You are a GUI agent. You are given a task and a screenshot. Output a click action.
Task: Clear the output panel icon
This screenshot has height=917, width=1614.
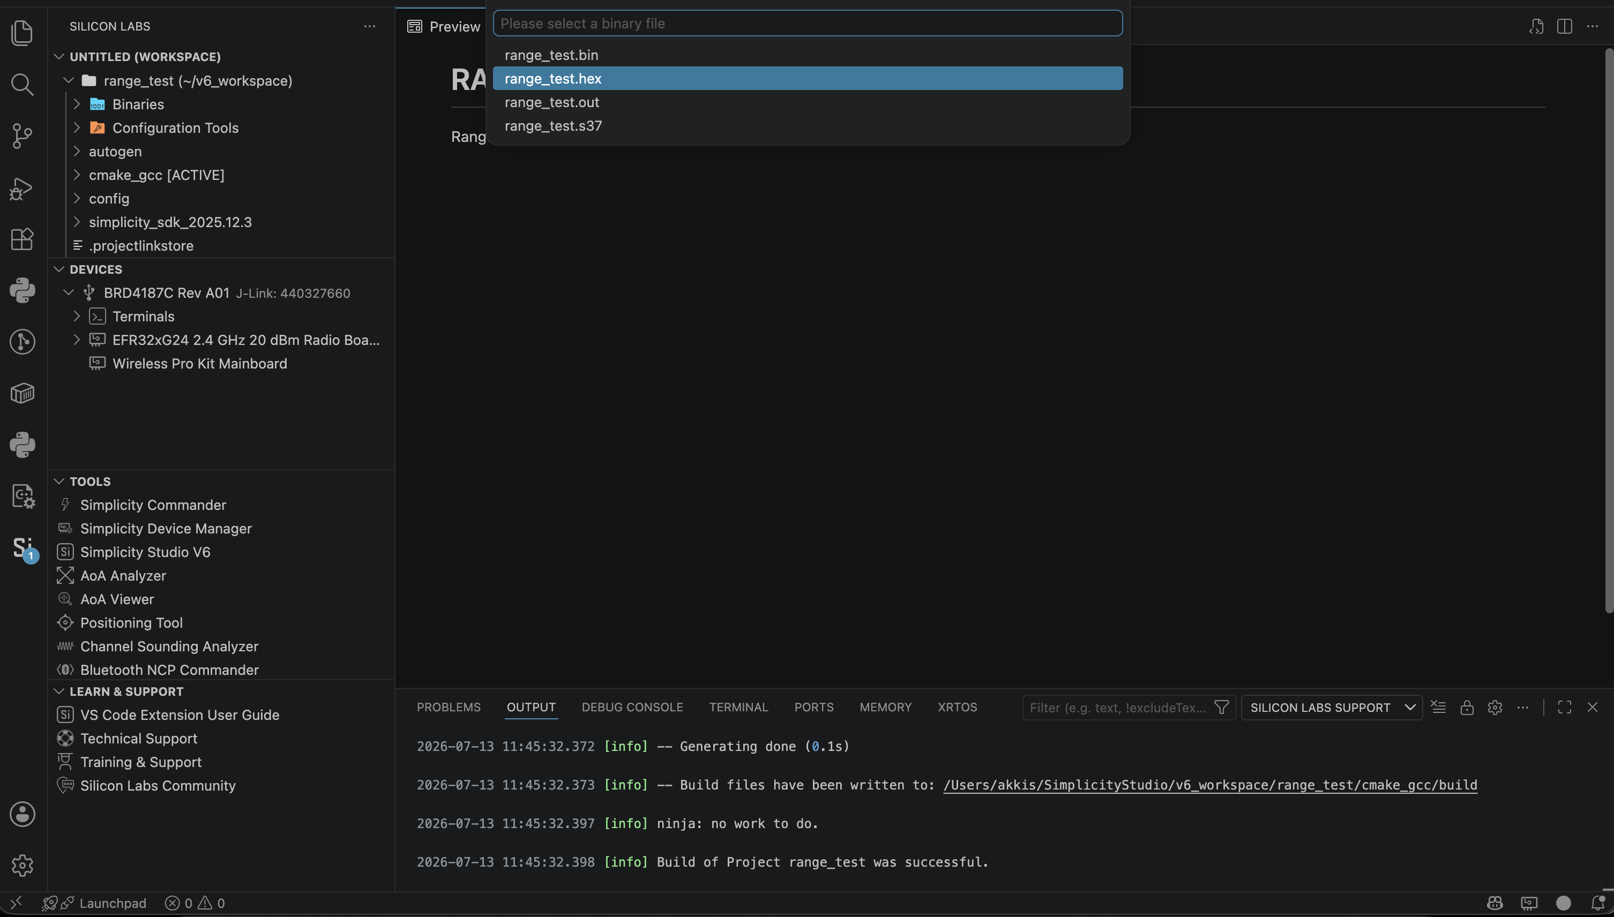(1438, 707)
